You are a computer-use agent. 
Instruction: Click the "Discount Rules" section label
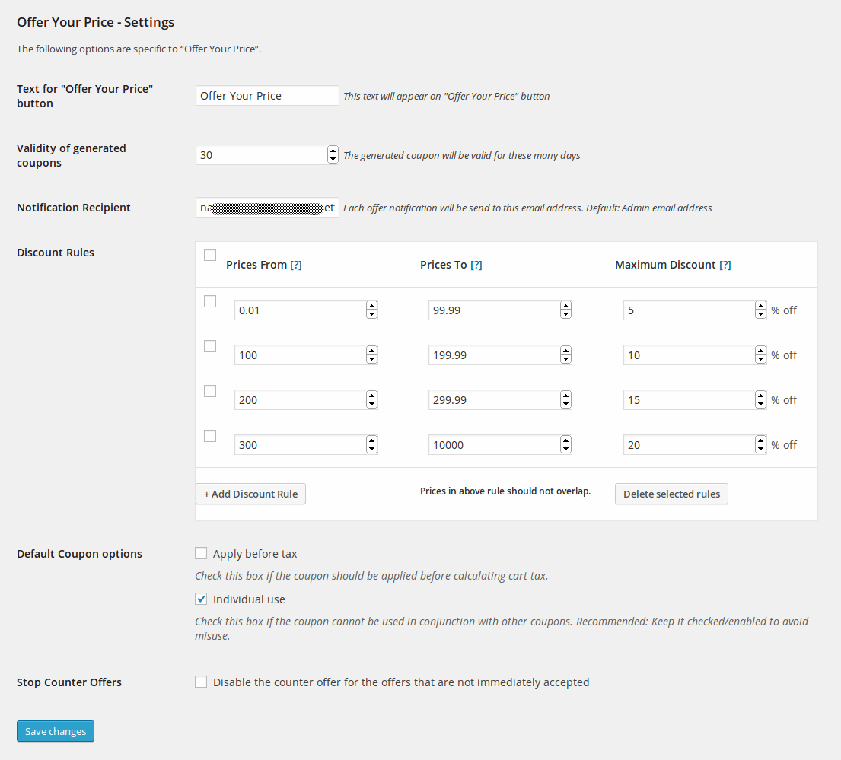pos(56,253)
